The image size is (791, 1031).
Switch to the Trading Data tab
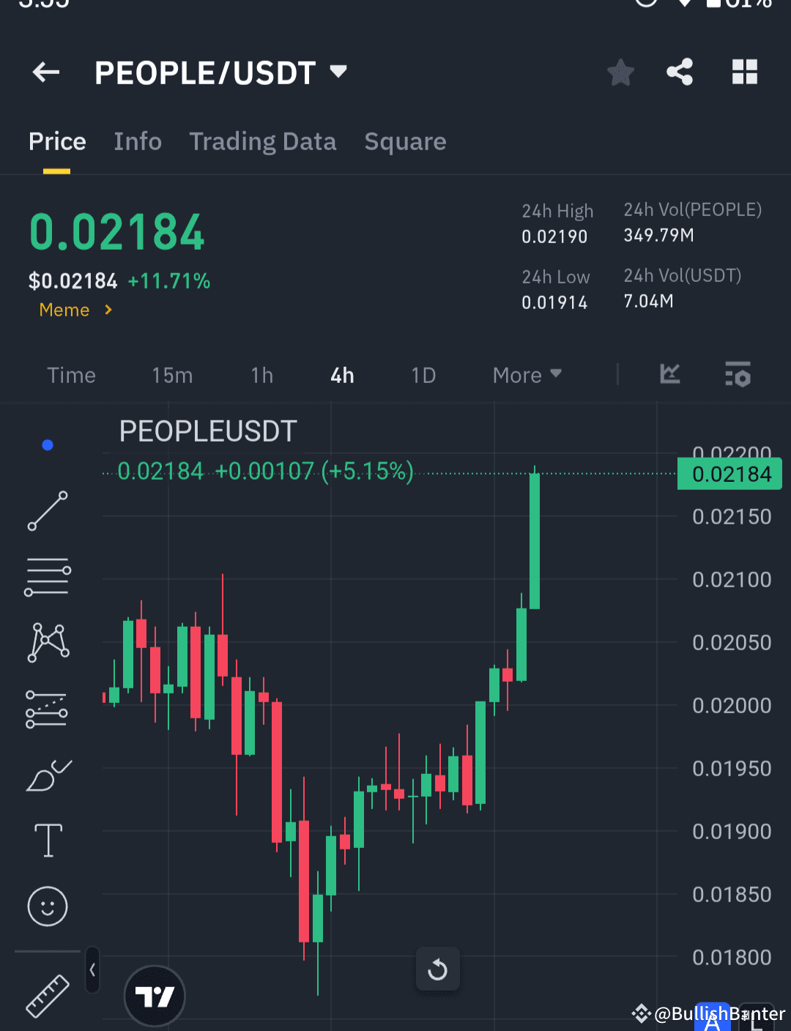pos(263,141)
